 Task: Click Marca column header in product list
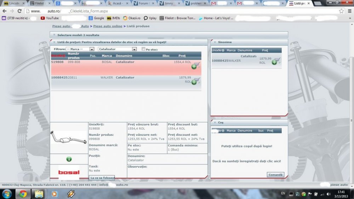(x=107, y=55)
